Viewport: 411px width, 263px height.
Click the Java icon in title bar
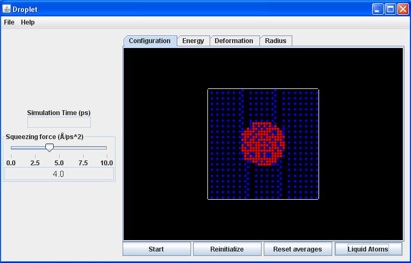pyautogui.click(x=7, y=9)
